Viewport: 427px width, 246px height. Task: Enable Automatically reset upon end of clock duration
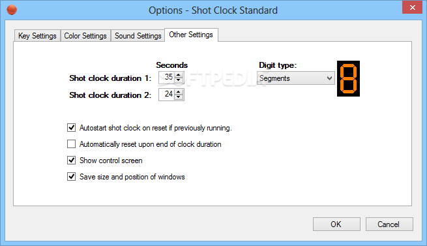[71, 144]
